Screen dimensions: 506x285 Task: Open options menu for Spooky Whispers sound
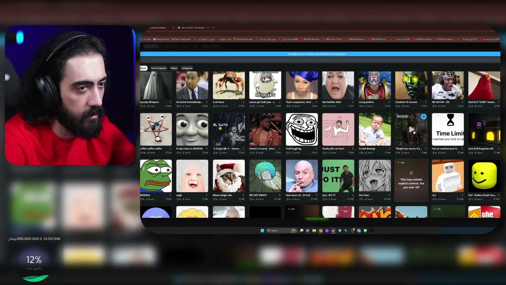(170, 102)
